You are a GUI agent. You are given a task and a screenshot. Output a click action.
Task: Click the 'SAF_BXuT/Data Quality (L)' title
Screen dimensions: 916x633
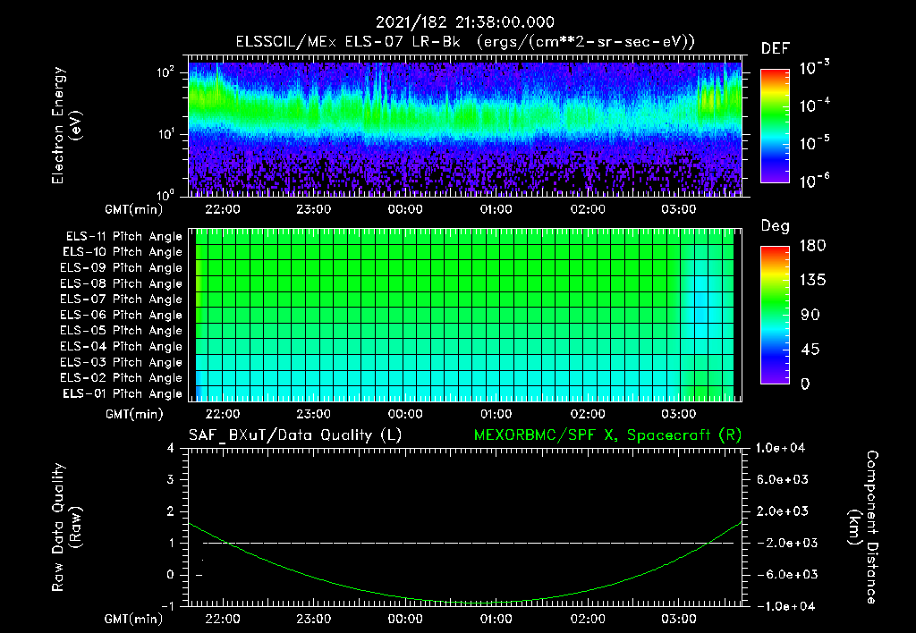click(x=295, y=435)
